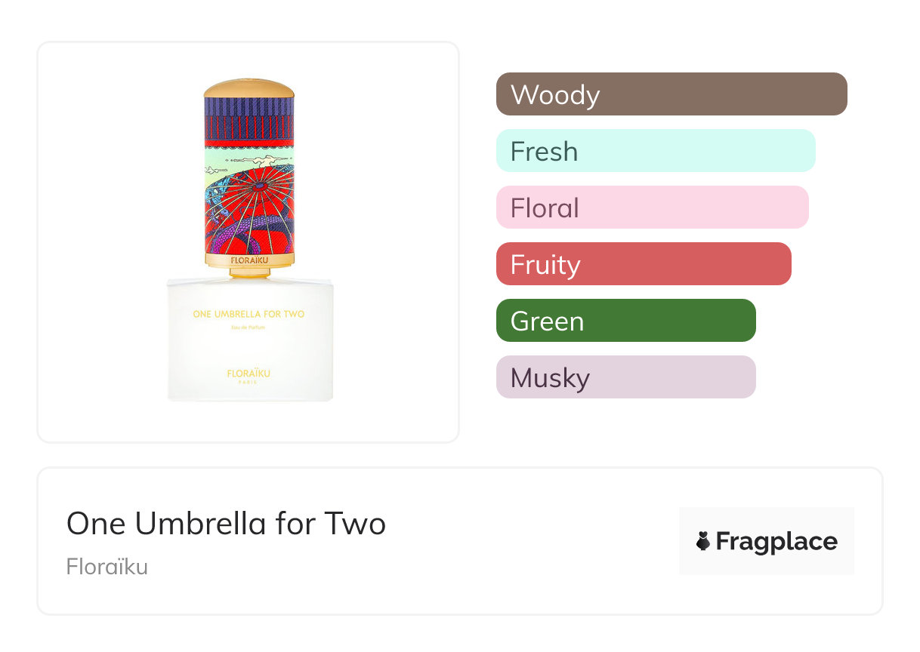Click the Eau de Parfum text on bottle

click(x=249, y=327)
